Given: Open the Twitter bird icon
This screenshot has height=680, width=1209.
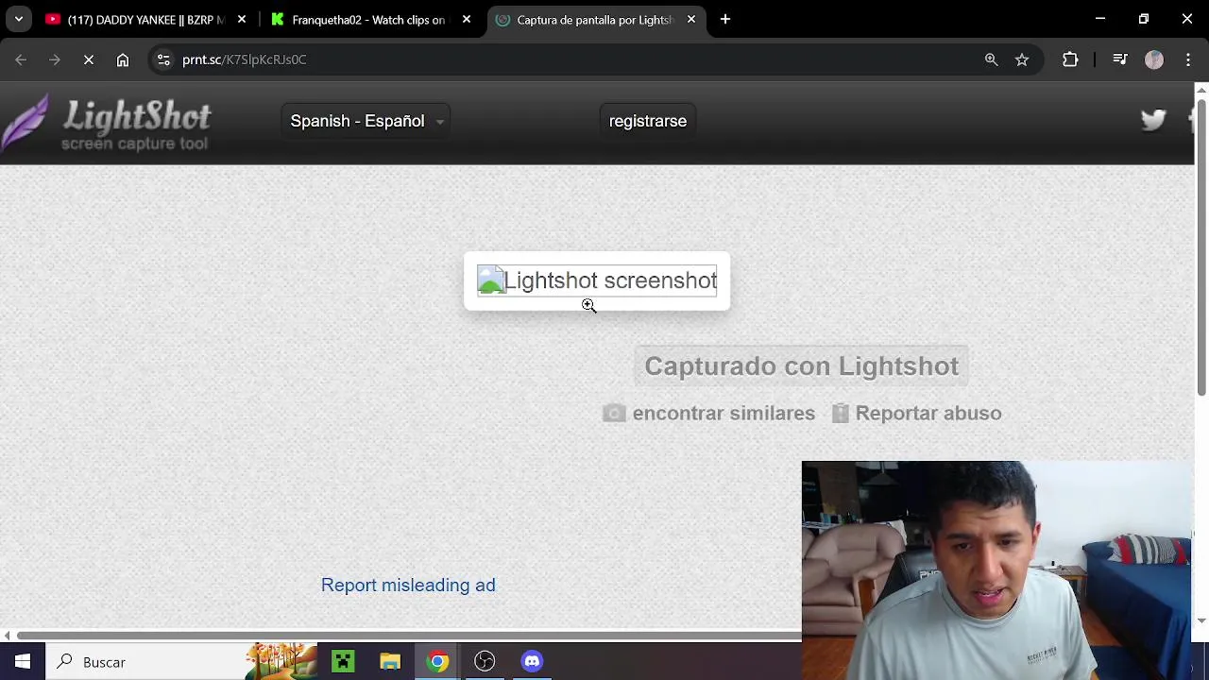Looking at the screenshot, I should click(1153, 120).
